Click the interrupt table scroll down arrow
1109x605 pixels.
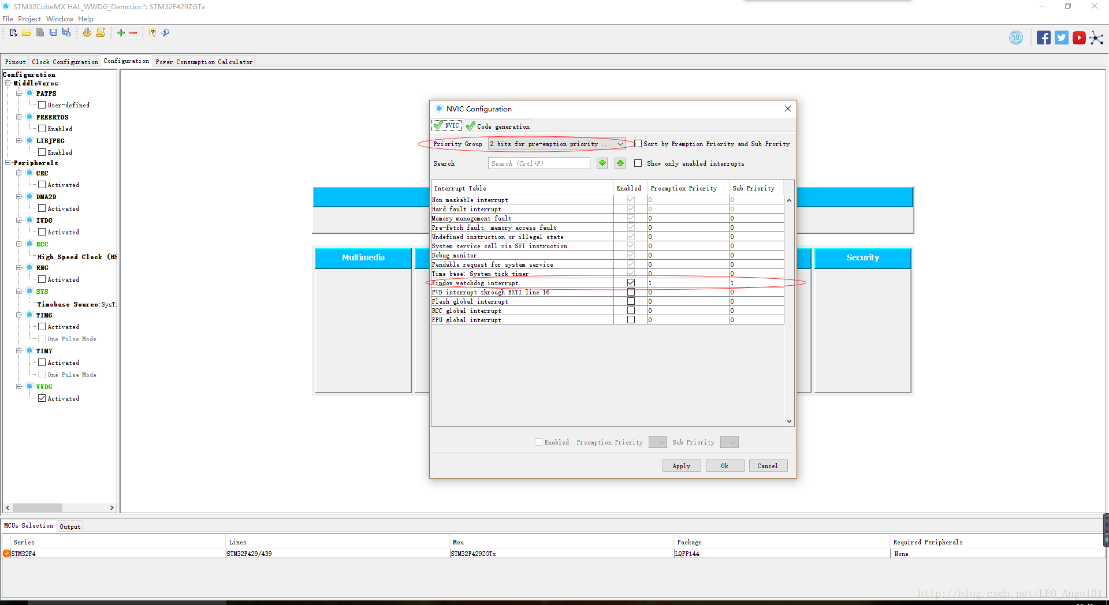point(789,421)
